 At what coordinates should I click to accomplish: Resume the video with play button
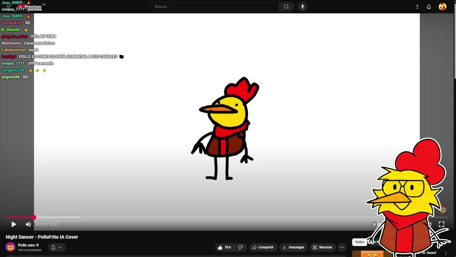(x=14, y=224)
